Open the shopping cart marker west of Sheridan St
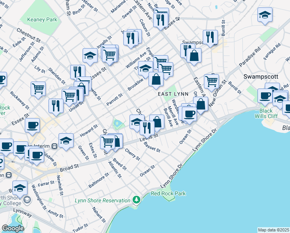The image size is (290, 233). pyautogui.click(x=38, y=89)
